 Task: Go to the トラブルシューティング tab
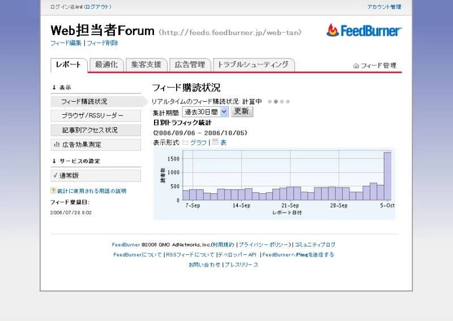(253, 65)
